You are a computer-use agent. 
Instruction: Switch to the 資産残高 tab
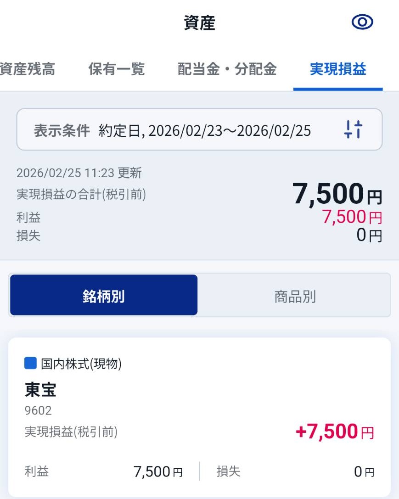click(27, 69)
